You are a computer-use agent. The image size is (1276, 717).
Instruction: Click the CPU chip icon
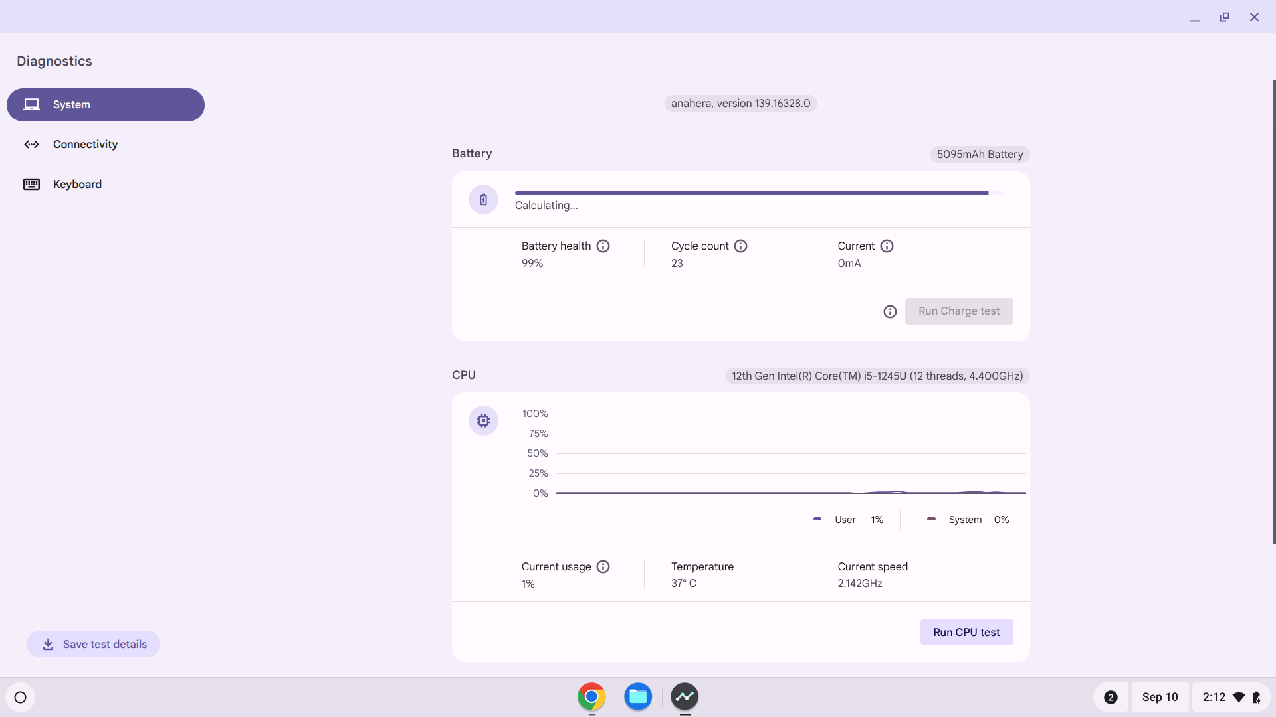483,421
